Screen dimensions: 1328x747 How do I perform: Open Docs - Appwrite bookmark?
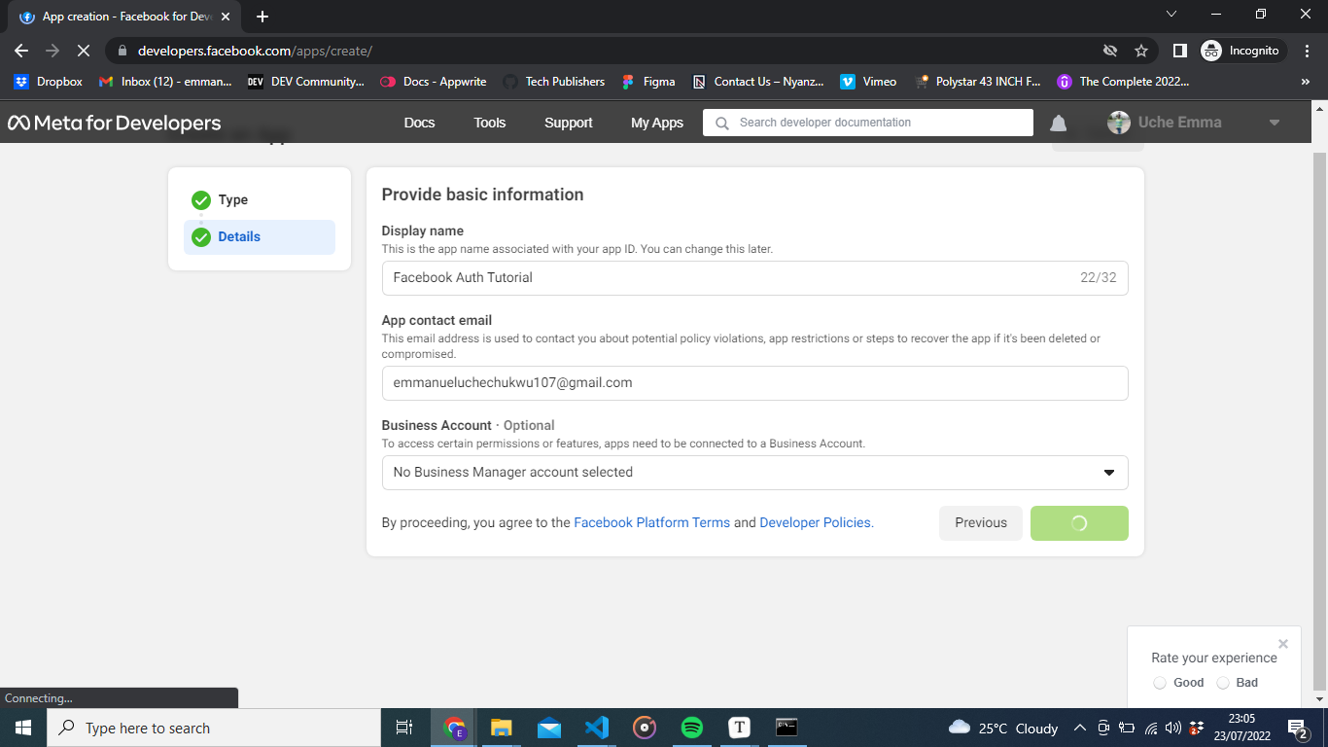[434, 82]
